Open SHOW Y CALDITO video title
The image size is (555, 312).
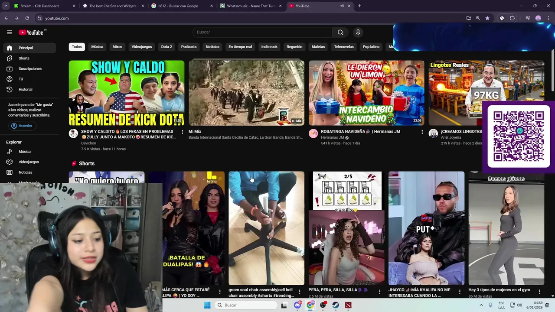(x=129, y=134)
